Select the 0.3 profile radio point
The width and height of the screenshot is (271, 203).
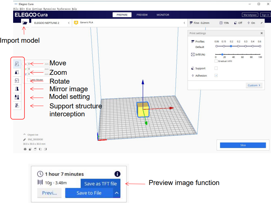[246, 46]
